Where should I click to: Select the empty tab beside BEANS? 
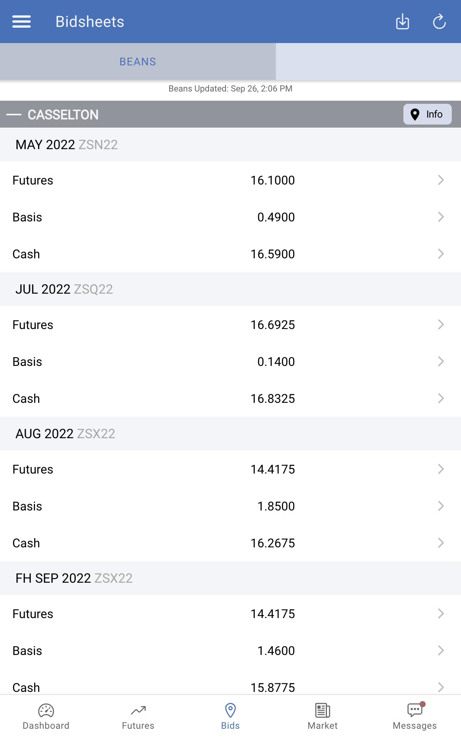pos(368,61)
